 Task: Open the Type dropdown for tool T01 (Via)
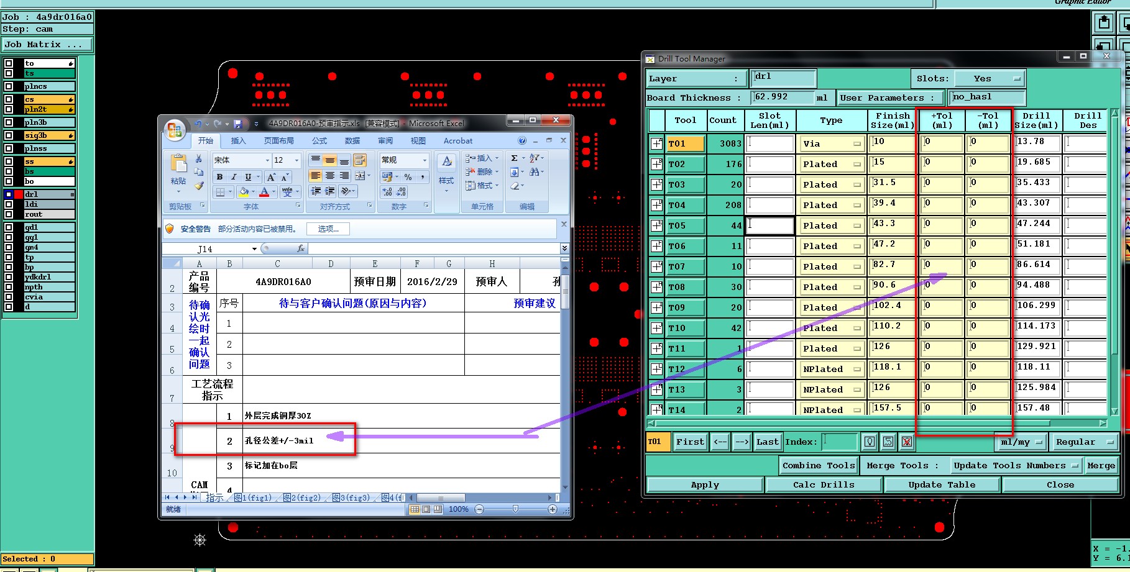tap(832, 143)
